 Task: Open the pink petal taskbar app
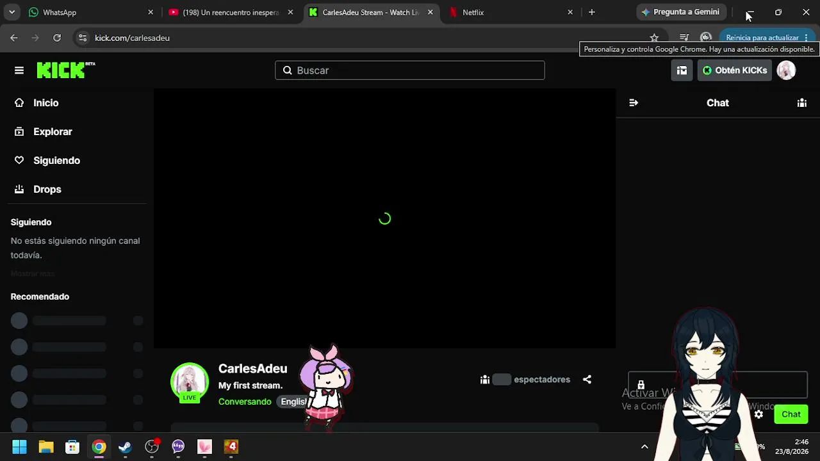[x=204, y=446]
